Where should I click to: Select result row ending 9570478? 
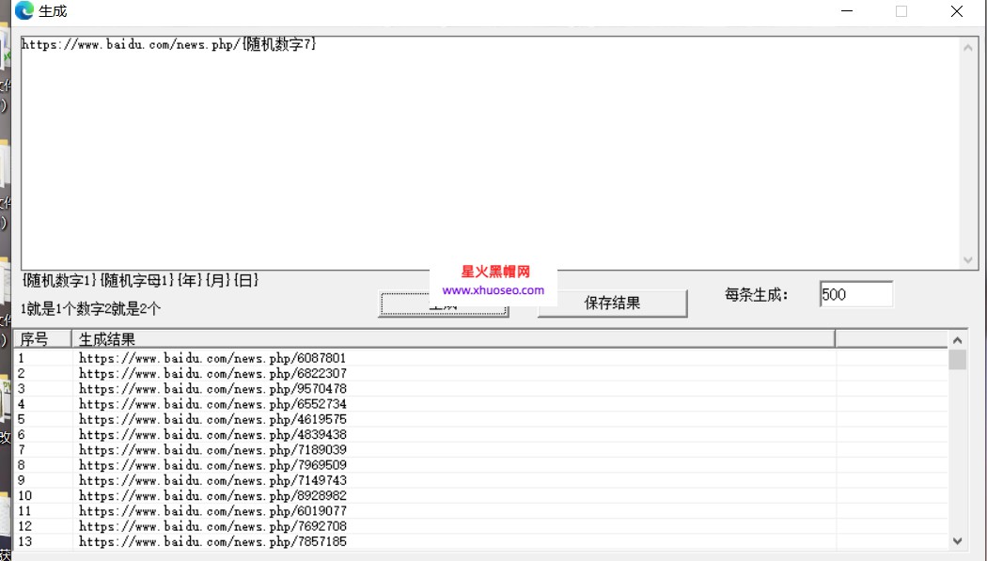481,389
